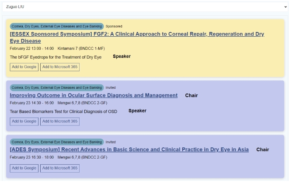Click Add to Google in the ESSEX card
Image resolution: width=289 pixels, height=184 pixels.
(x=24, y=67)
